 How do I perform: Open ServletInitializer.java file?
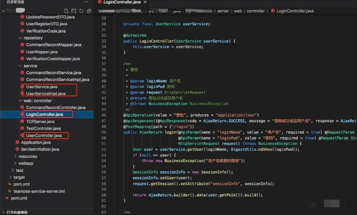click(40, 149)
